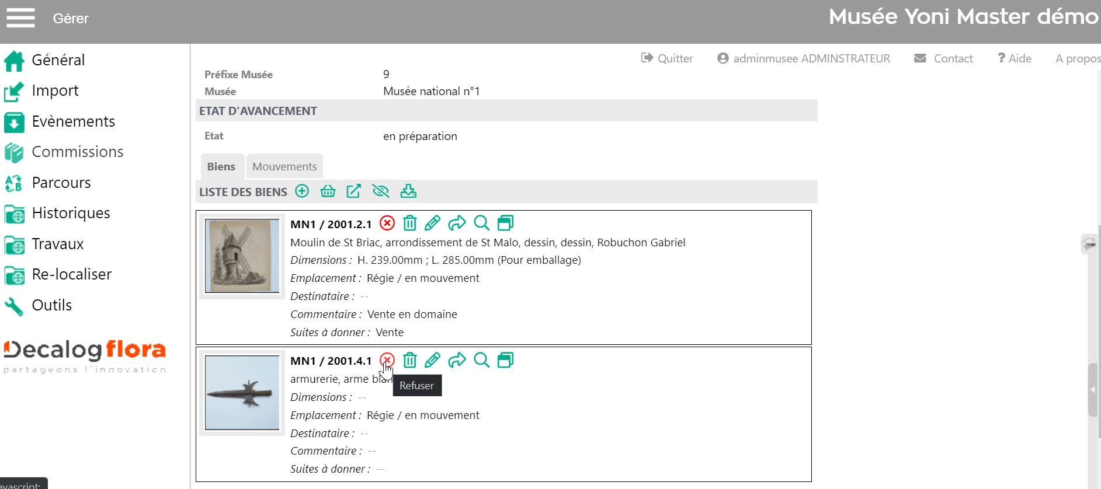Screen dimensions: 1101x489
Task: Click the 'Vente en domaine' comment text
Action: tap(412, 314)
